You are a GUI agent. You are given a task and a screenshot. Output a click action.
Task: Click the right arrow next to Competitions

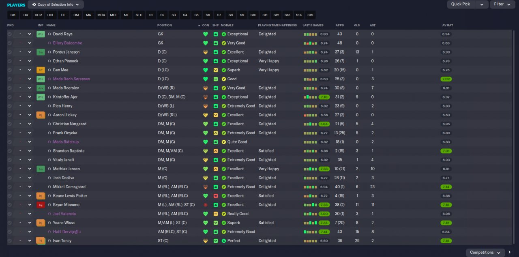coord(510,253)
